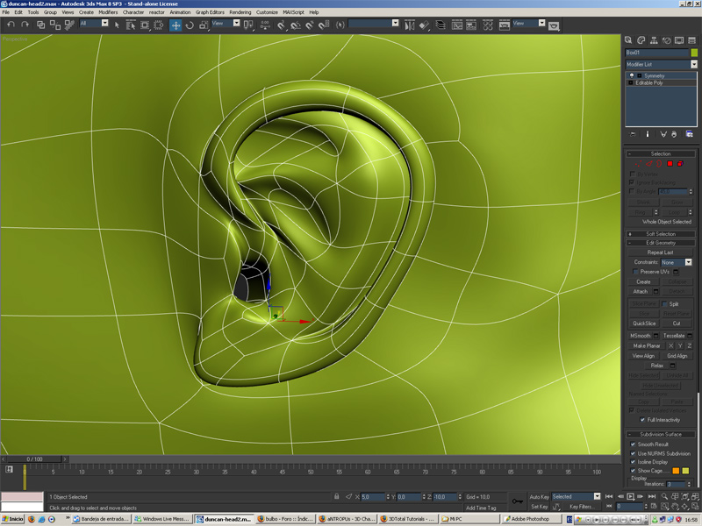Toggle the Angle Snap icon

point(295,25)
